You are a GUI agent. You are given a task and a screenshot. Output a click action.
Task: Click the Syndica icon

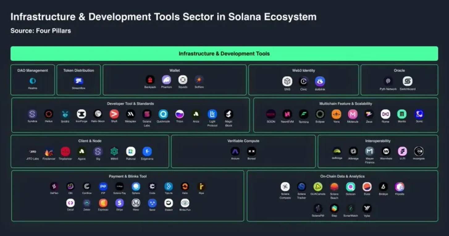(32, 114)
